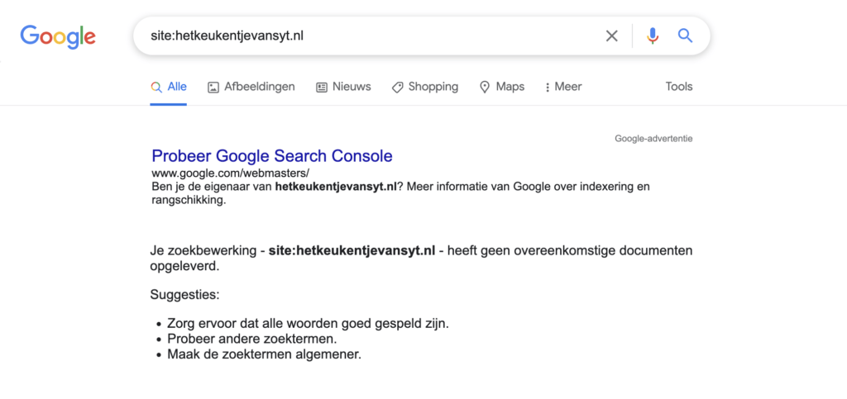Click the 'Probeer andere zoektermen.' suggestion
Screen dimensions: 847x399
252,340
